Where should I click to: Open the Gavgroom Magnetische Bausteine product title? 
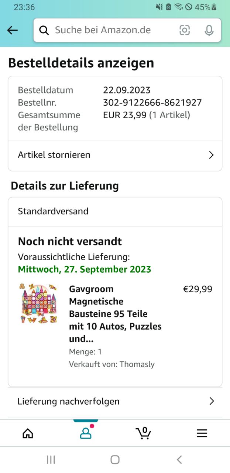point(115,314)
